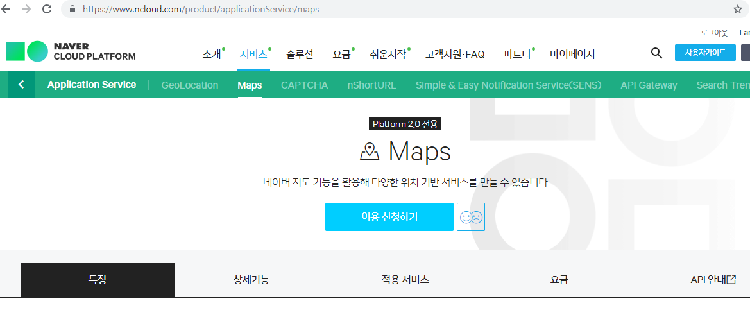Open API 안내 external link tab
The image size is (750, 319).
(x=713, y=280)
